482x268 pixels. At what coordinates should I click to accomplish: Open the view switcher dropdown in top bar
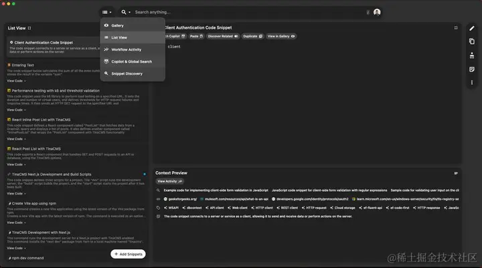pyautogui.click(x=107, y=12)
